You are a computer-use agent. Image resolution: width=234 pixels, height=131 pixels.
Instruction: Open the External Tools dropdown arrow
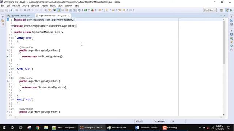(x=95, y=10)
